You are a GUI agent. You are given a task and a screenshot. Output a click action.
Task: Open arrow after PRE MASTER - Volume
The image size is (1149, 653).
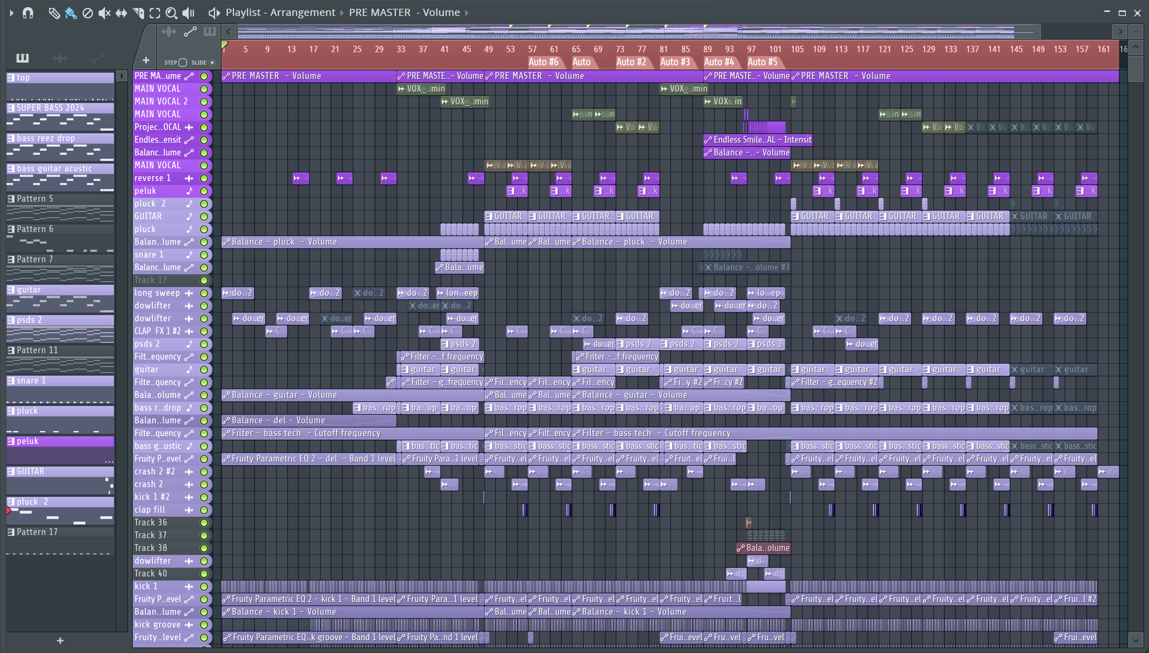pos(467,13)
